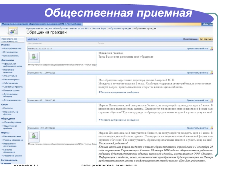The width and height of the screenshot is (229, 172).
Task: Click the first Обращения граждан breadcrumb link
Action: click(x=120, y=28)
